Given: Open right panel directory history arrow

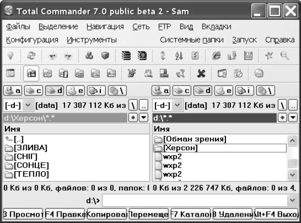Looking at the screenshot, I should (x=293, y=117).
